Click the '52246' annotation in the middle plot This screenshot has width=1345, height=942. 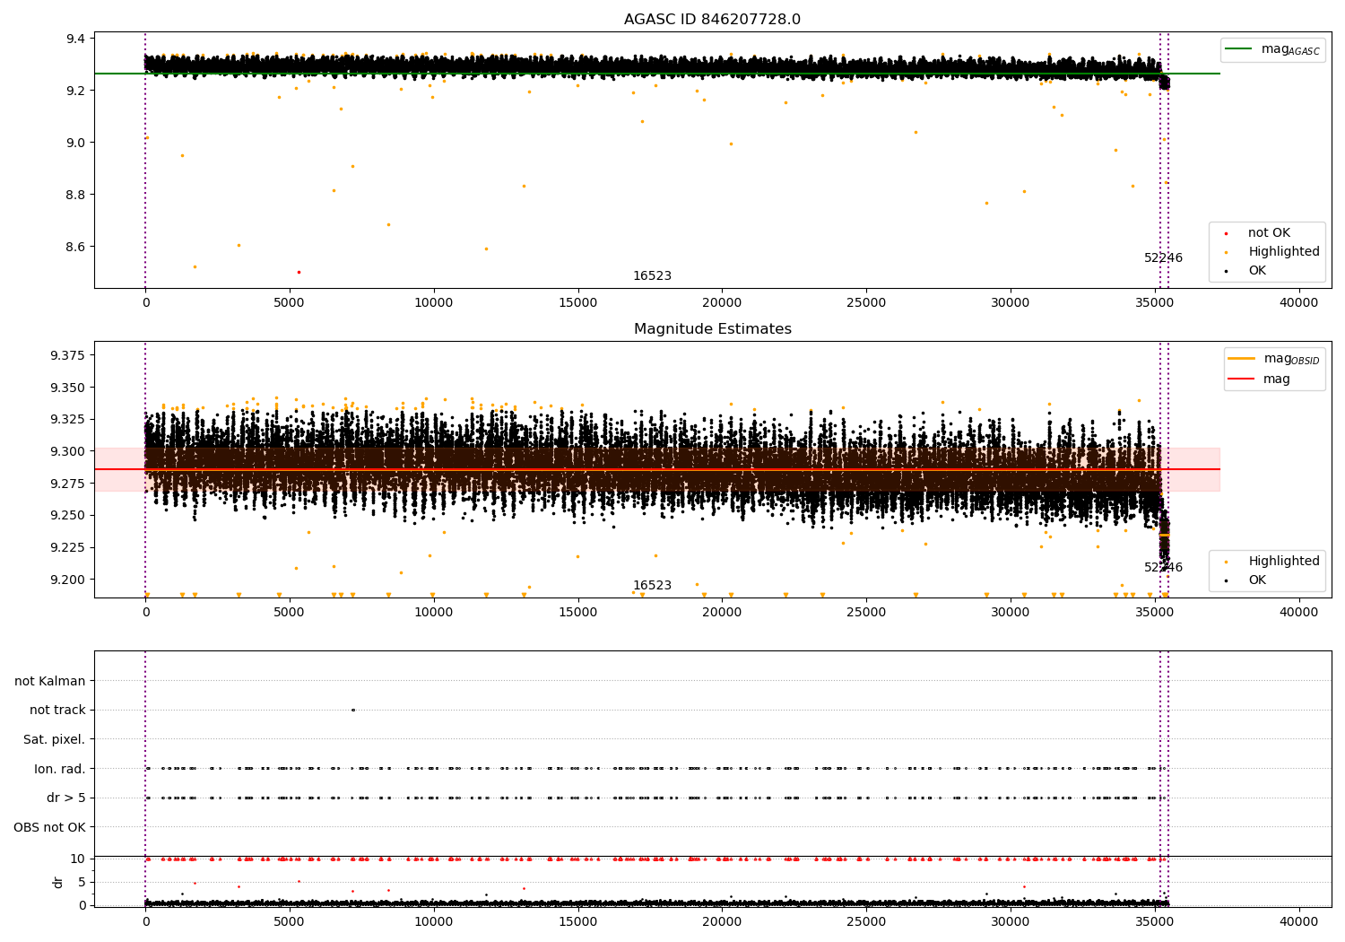[1163, 568]
